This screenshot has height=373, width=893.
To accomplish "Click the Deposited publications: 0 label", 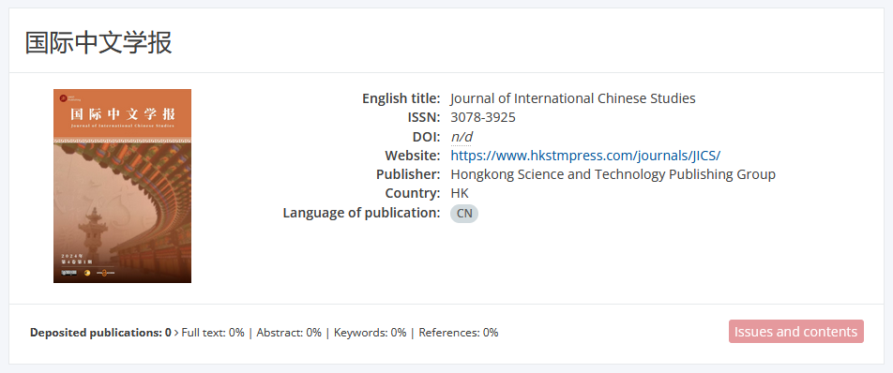I will (x=100, y=333).
